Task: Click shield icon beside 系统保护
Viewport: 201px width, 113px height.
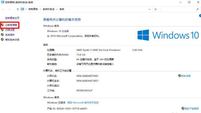Action: click(2, 35)
